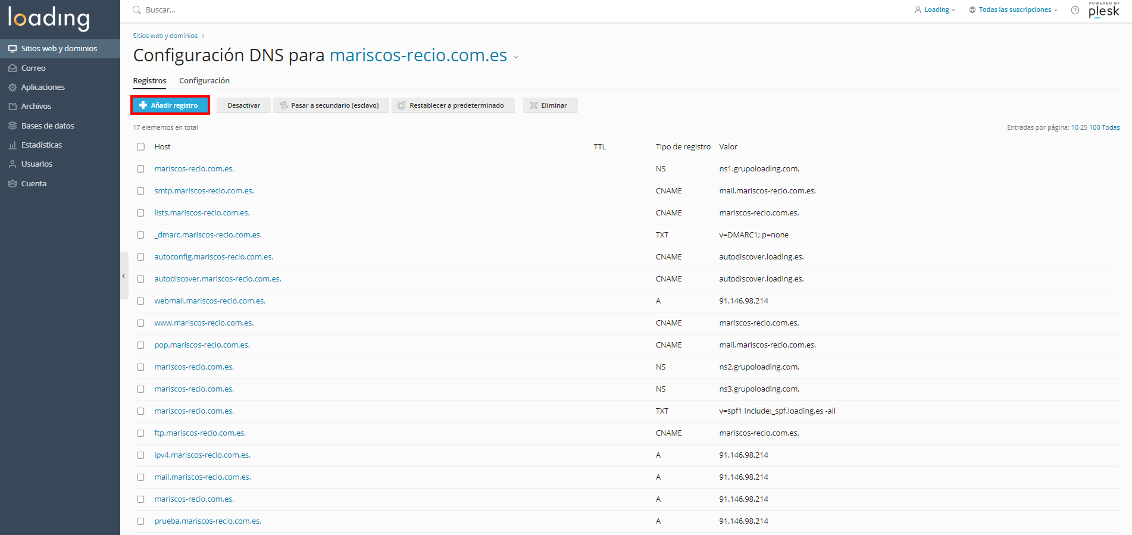Viewport: 1132px width, 535px height.
Task: Click the Usuarios person icon
Action: click(12, 164)
